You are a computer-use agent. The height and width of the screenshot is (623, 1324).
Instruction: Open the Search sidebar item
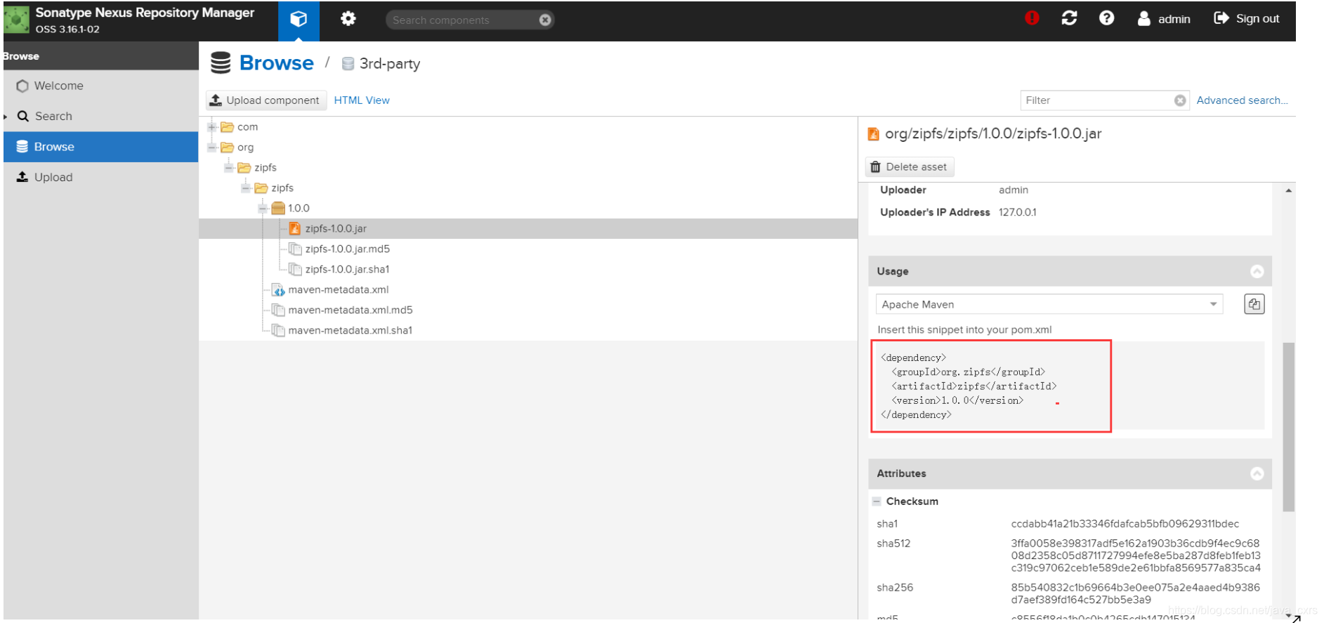pos(100,116)
